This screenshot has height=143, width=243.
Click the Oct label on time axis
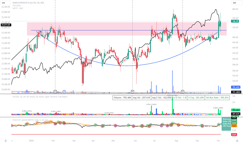coord(218,141)
